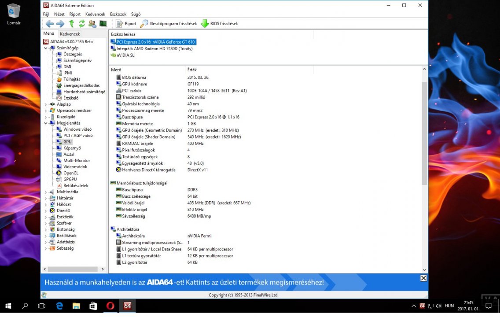The image size is (500, 317).
Task: Expand the Multimédia tree node
Action: (46, 192)
